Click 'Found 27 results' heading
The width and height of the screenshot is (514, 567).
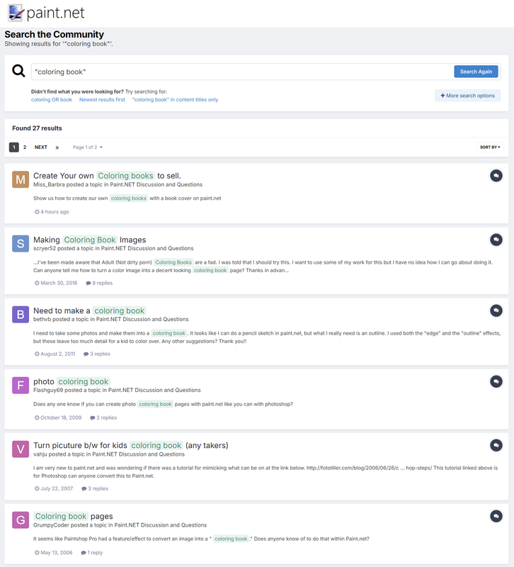click(x=37, y=128)
